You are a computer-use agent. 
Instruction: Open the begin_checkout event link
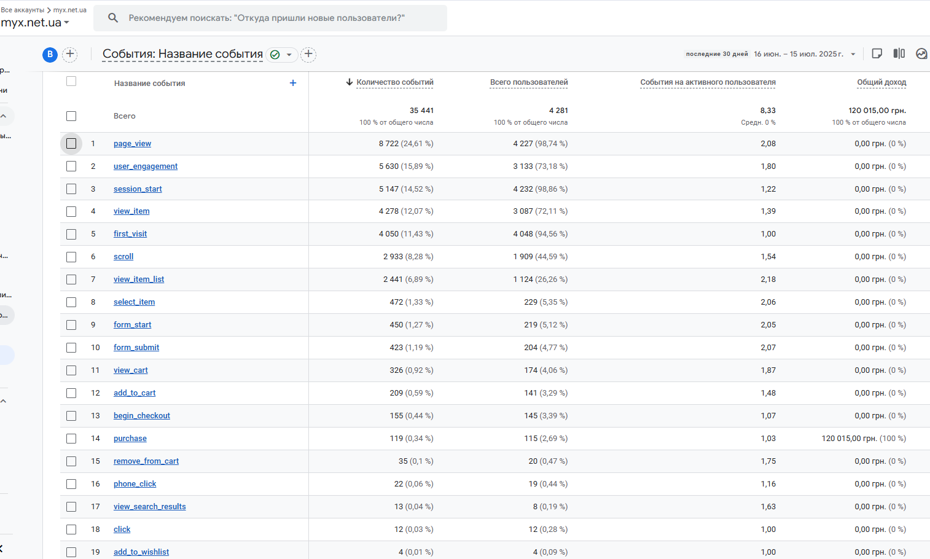(142, 416)
